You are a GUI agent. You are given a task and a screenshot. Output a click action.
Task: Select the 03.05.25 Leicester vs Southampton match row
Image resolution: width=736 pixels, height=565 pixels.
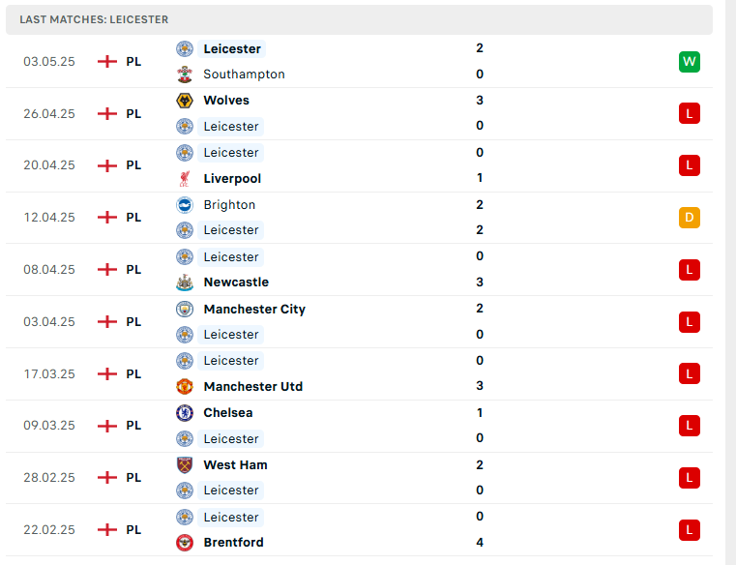[x=359, y=62]
